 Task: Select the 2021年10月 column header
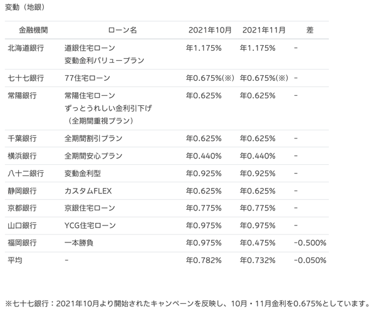[210, 30]
